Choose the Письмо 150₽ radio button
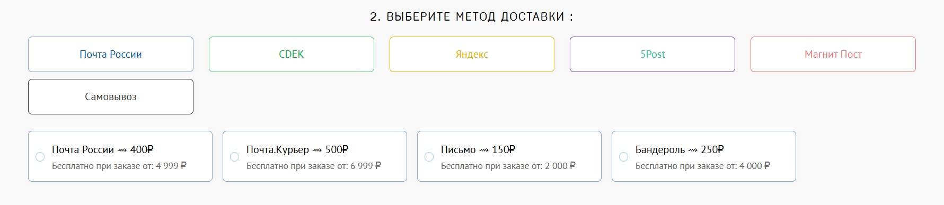Image resolution: width=944 pixels, height=205 pixels. coord(429,157)
